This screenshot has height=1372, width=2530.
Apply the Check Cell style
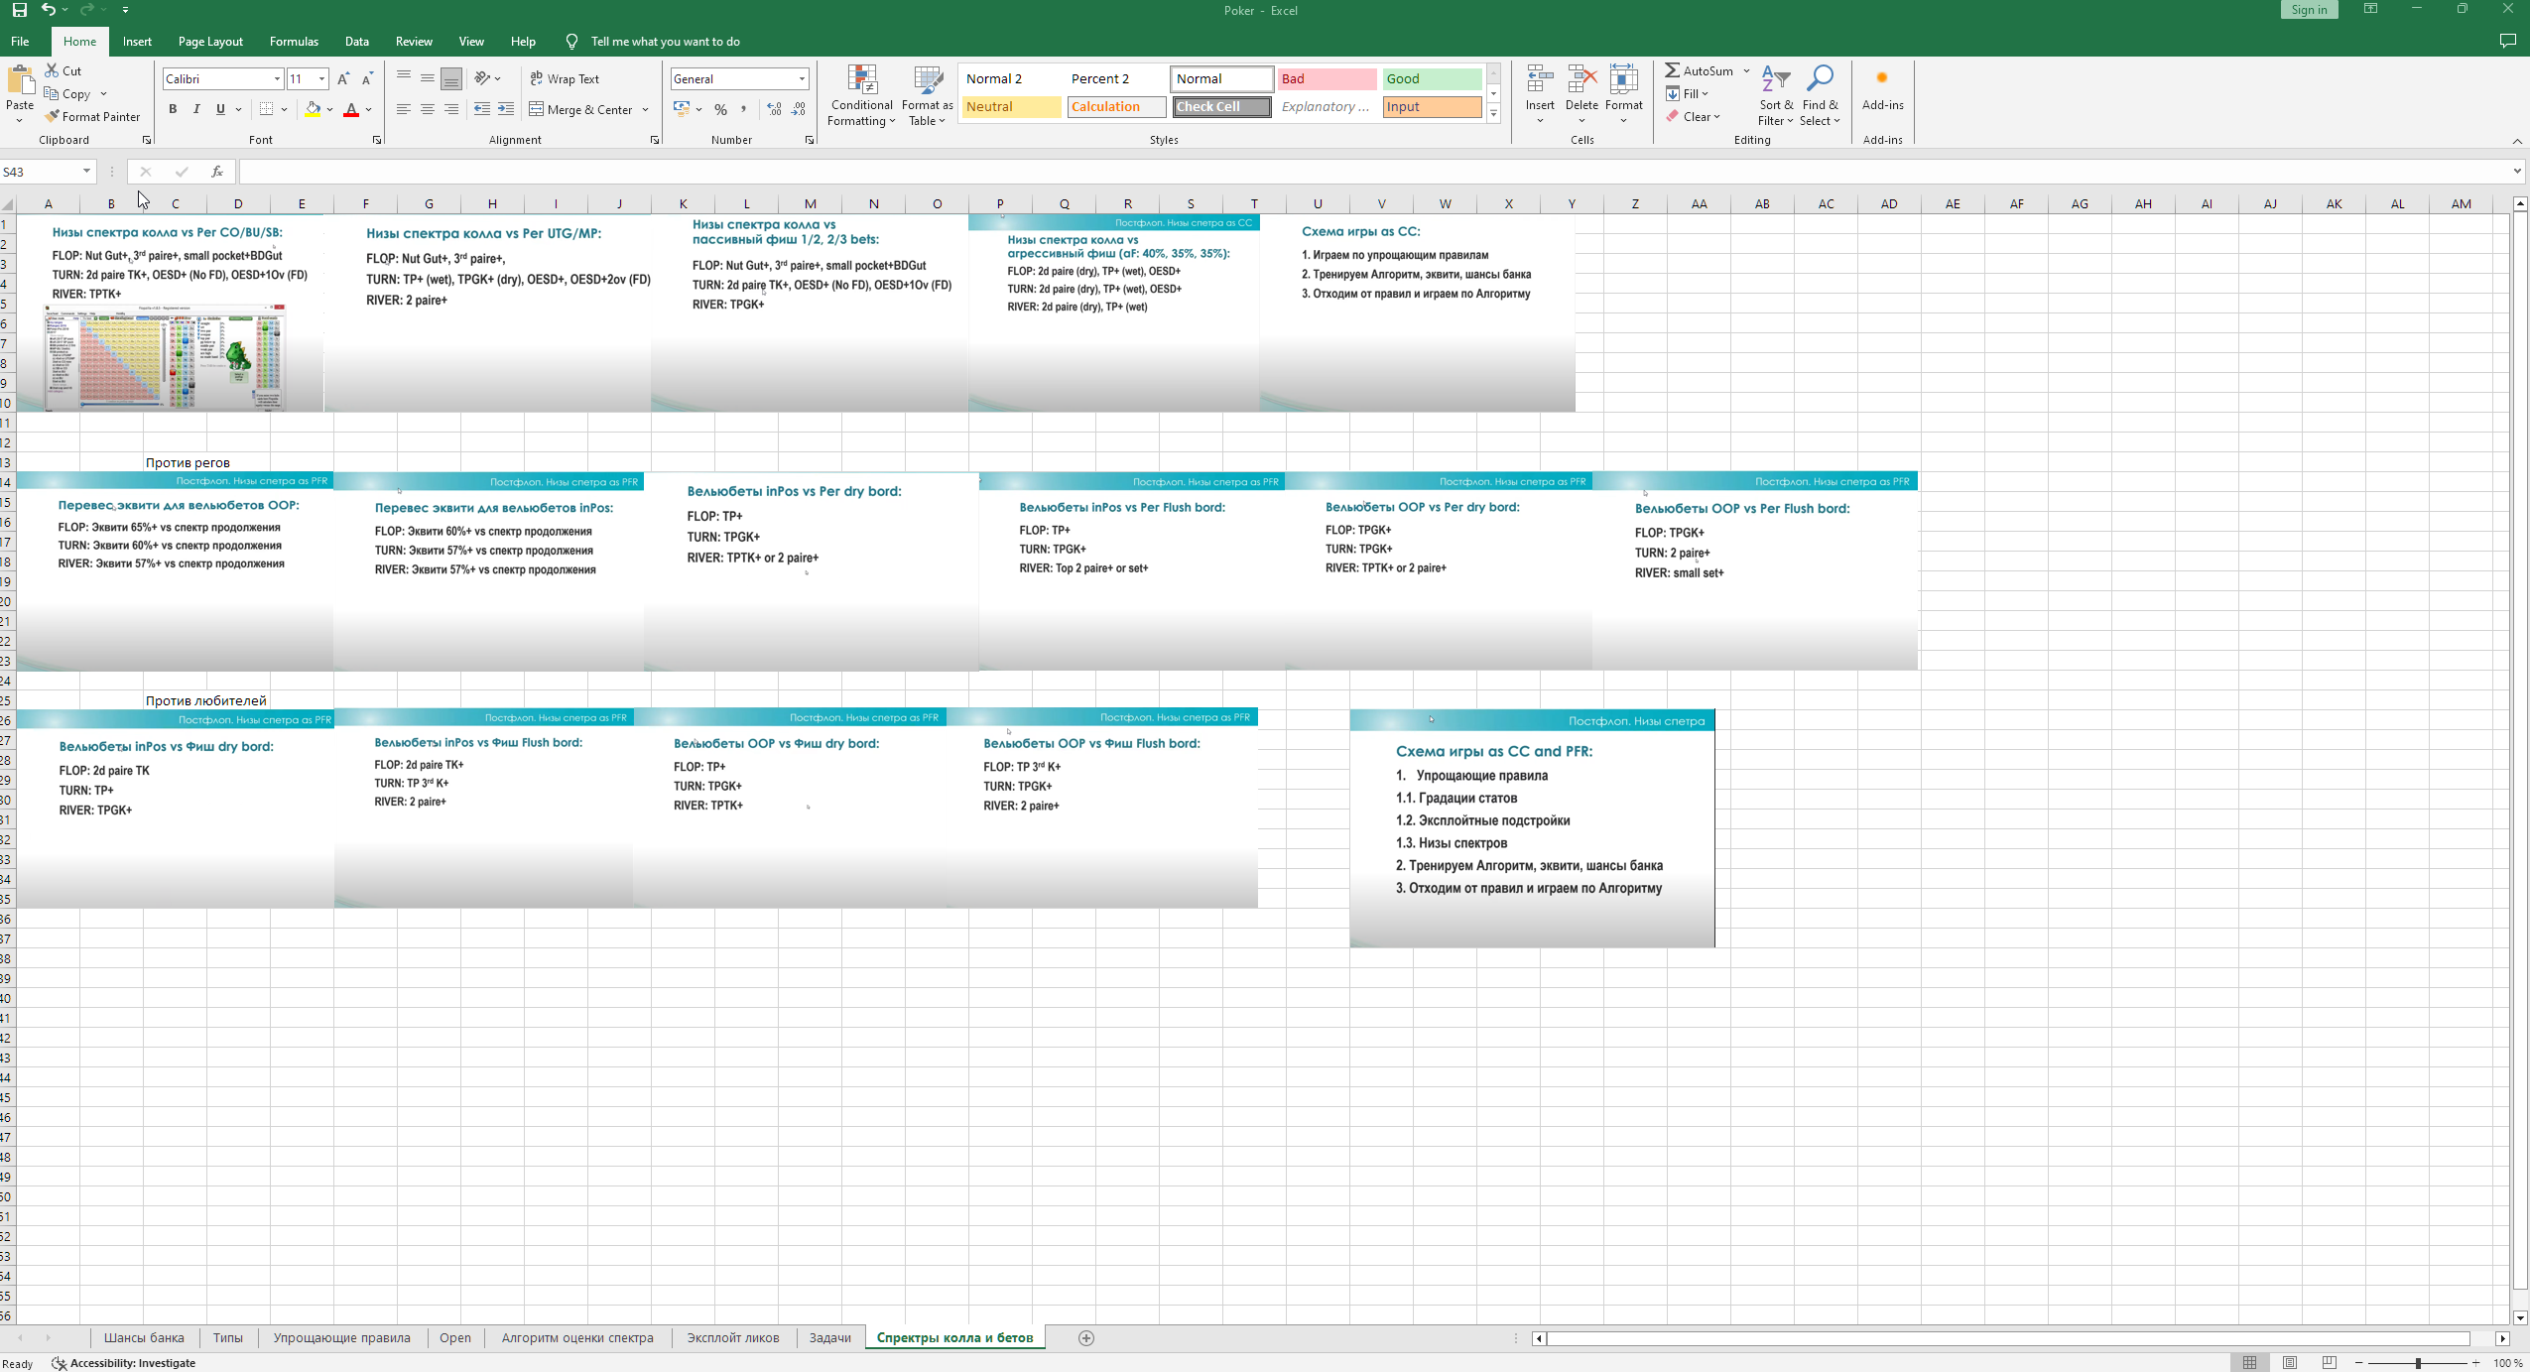point(1221,106)
